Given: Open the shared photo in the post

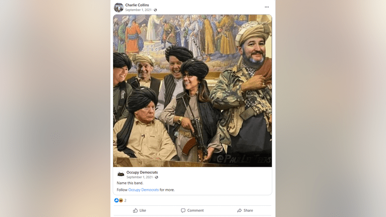Looking at the screenshot, I should (x=192, y=91).
